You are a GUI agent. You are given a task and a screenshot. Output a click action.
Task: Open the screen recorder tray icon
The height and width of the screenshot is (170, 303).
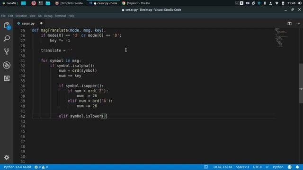[x=247, y=3]
